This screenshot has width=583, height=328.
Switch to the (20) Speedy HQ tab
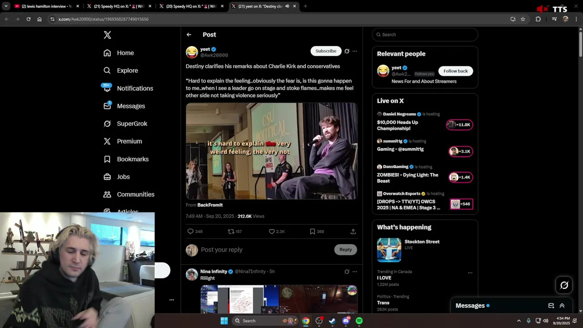pos(192,6)
